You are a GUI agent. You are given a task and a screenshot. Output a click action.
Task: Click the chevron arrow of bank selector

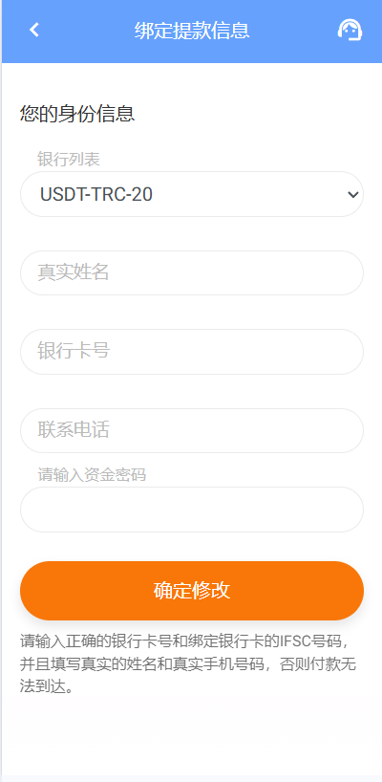(352, 194)
